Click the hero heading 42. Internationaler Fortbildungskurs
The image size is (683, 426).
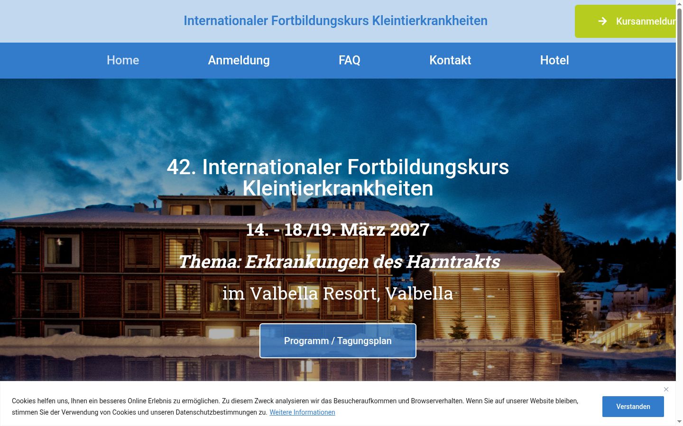click(338, 177)
